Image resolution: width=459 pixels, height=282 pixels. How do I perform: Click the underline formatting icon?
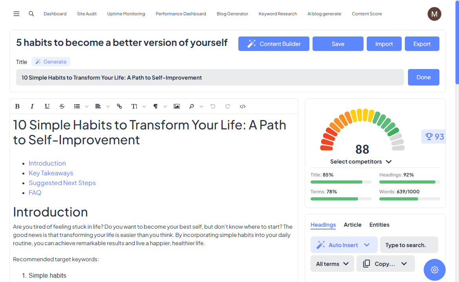tap(47, 106)
